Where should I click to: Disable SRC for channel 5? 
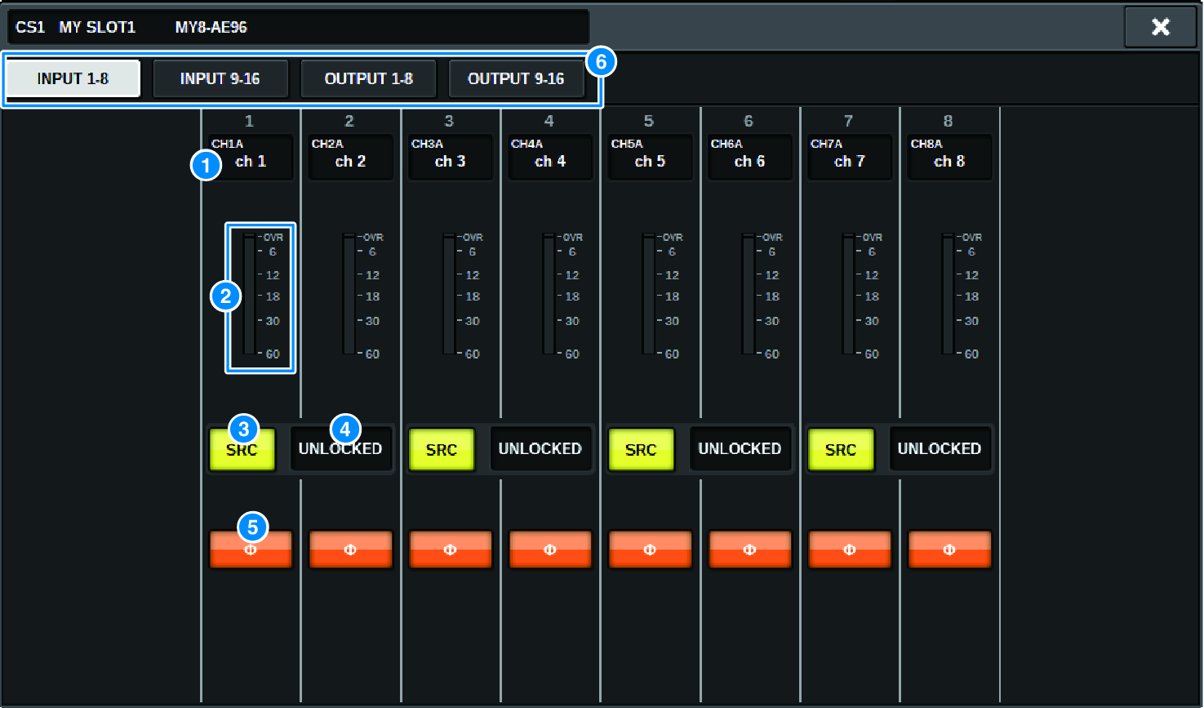point(641,449)
